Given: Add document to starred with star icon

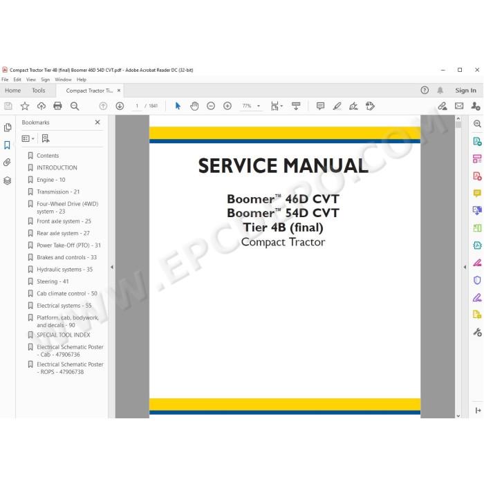Looking at the screenshot, I should 25,106.
